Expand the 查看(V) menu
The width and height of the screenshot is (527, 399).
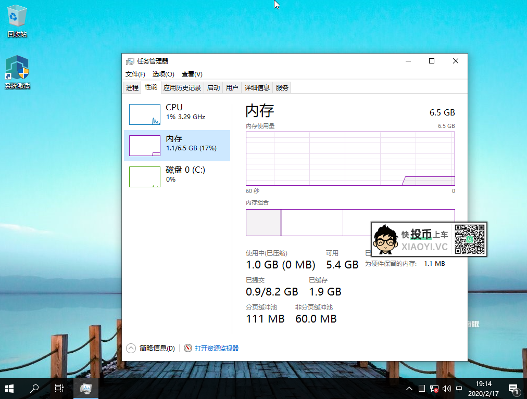[x=192, y=74]
